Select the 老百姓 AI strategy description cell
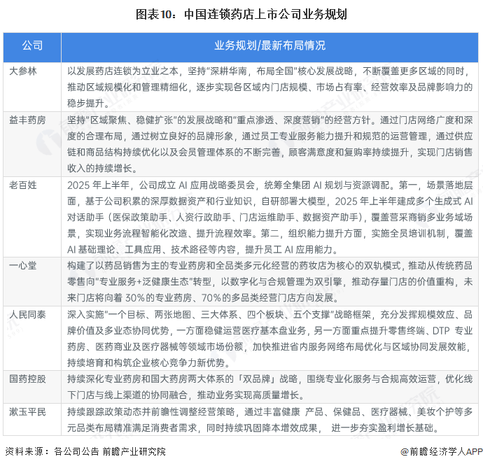Viewport: 483px width, 466px height. (x=269, y=217)
